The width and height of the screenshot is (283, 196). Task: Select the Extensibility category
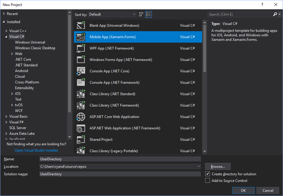[x=24, y=88]
